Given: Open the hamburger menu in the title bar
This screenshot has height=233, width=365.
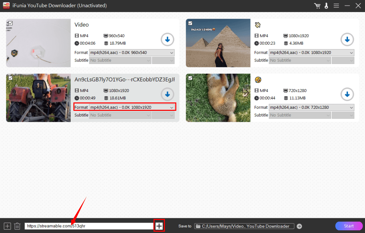Looking at the screenshot, I should (x=336, y=6).
